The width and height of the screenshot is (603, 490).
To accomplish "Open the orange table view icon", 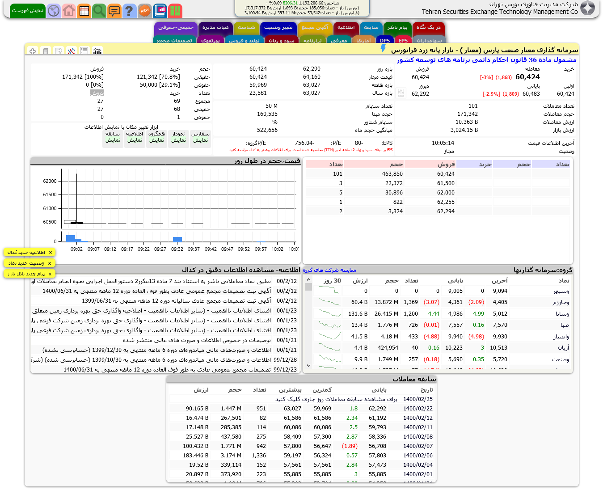I will point(84,10).
